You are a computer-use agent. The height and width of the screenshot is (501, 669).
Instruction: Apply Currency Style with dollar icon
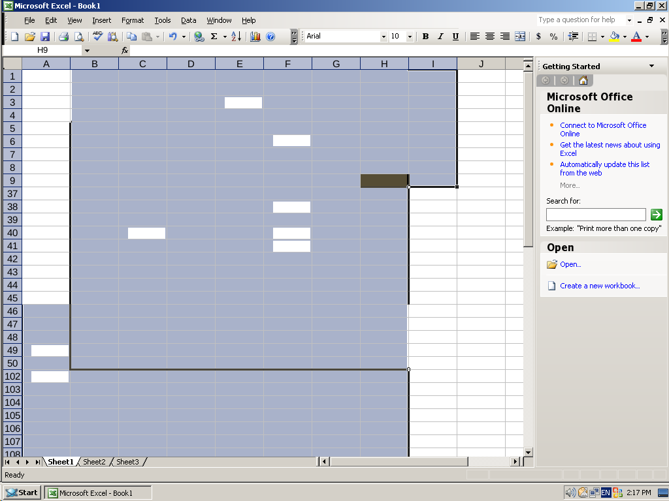(538, 37)
